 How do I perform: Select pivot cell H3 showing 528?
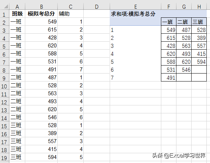coord(199,30)
